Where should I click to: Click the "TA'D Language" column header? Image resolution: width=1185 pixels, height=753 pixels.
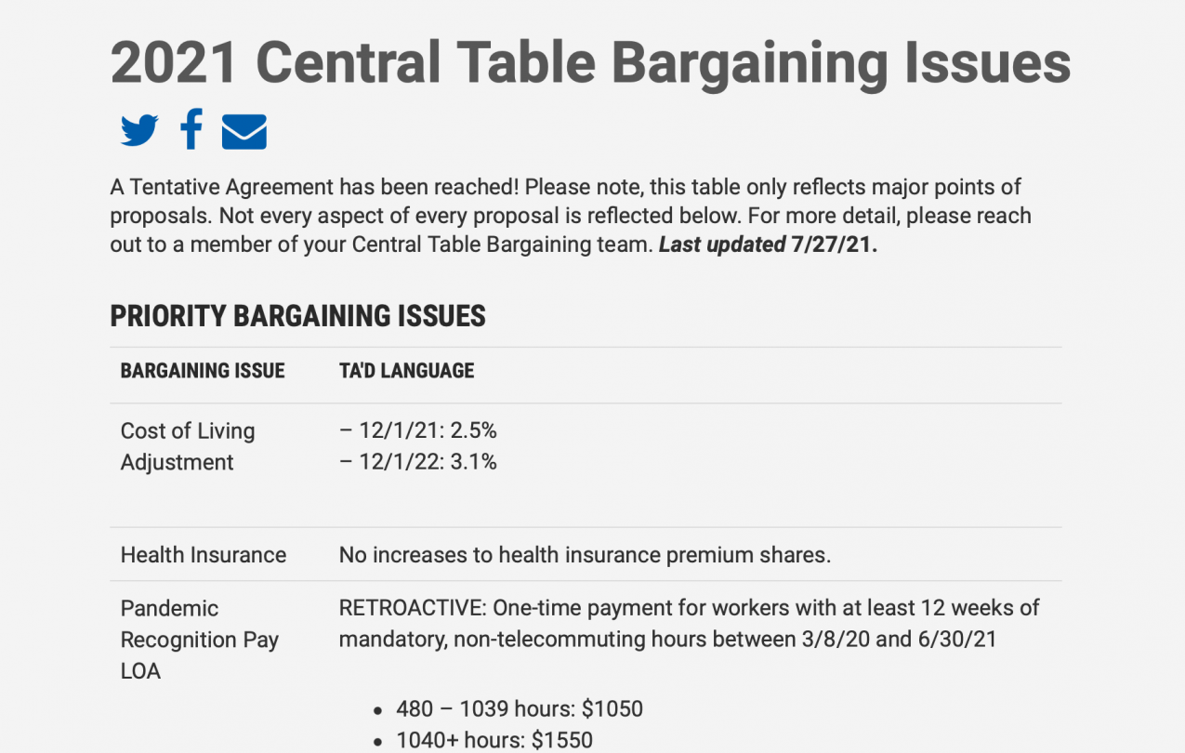click(406, 371)
